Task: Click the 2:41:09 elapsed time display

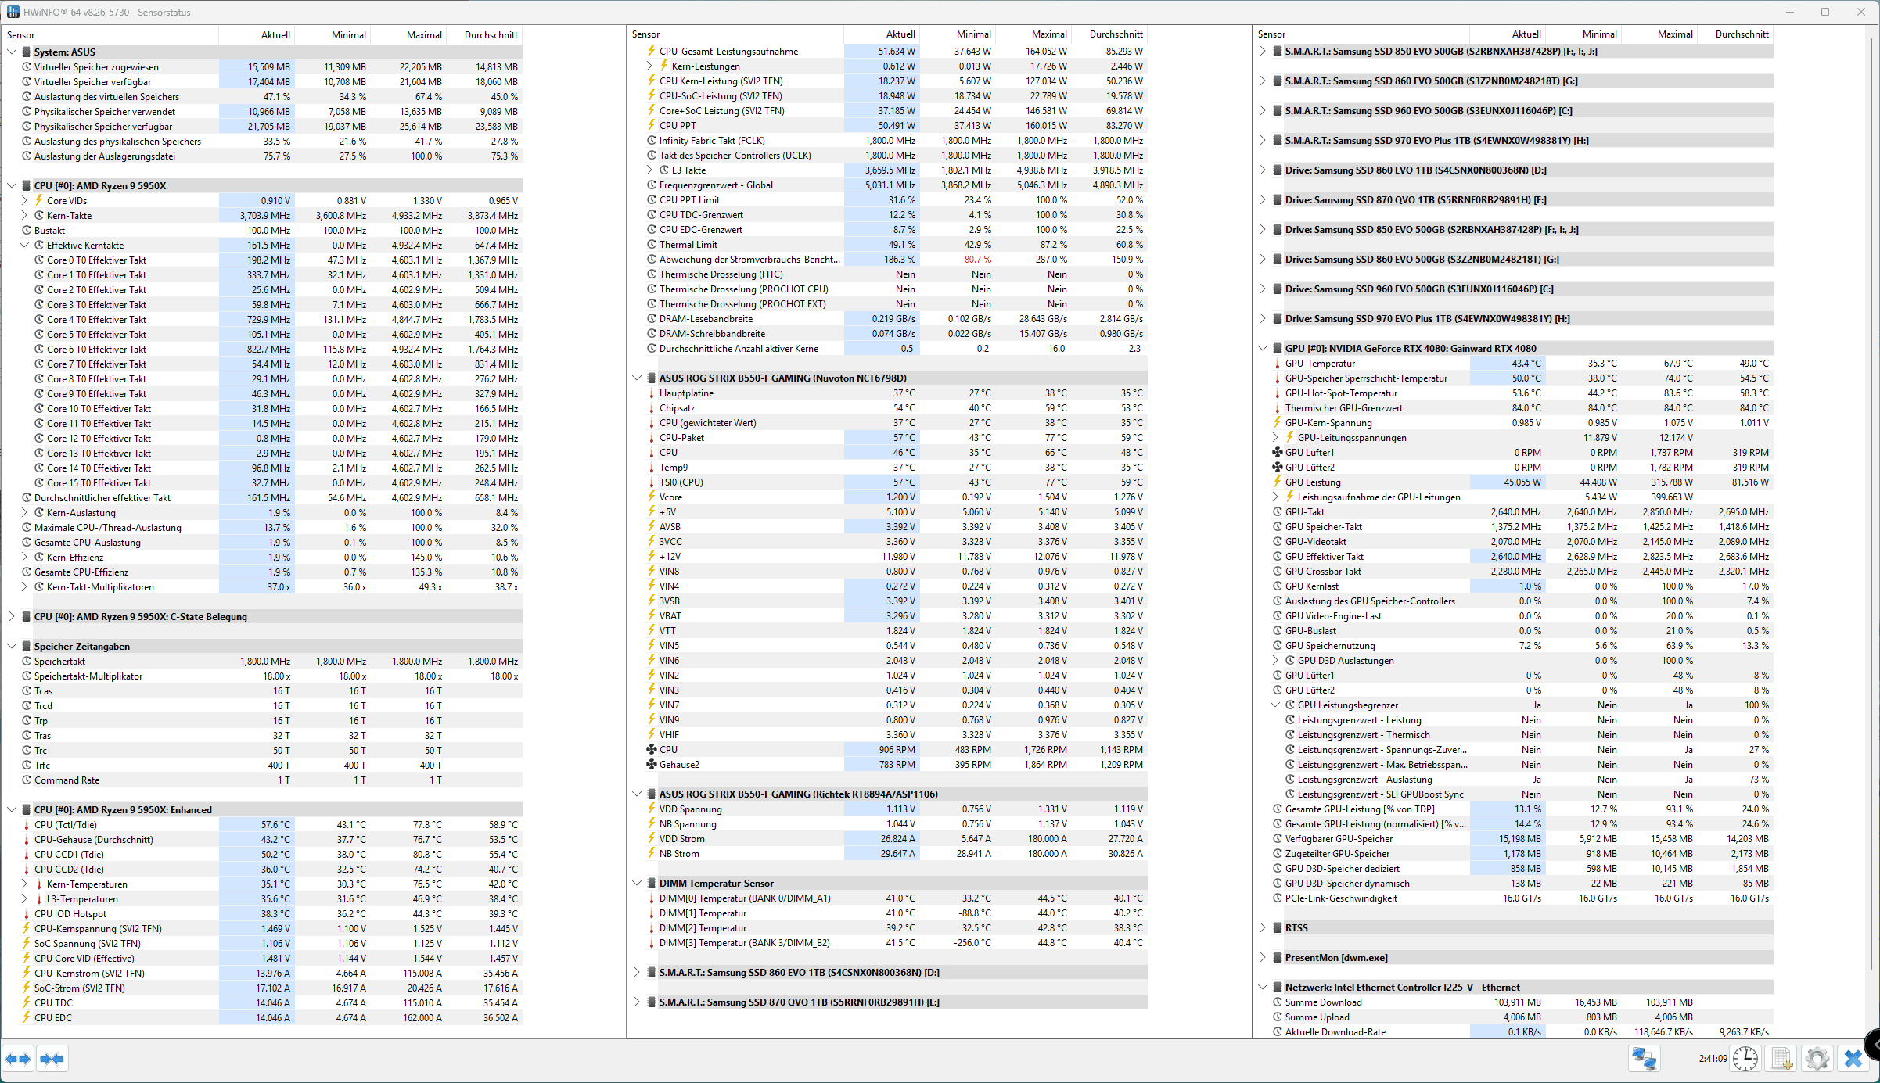Action: pos(1713,1058)
